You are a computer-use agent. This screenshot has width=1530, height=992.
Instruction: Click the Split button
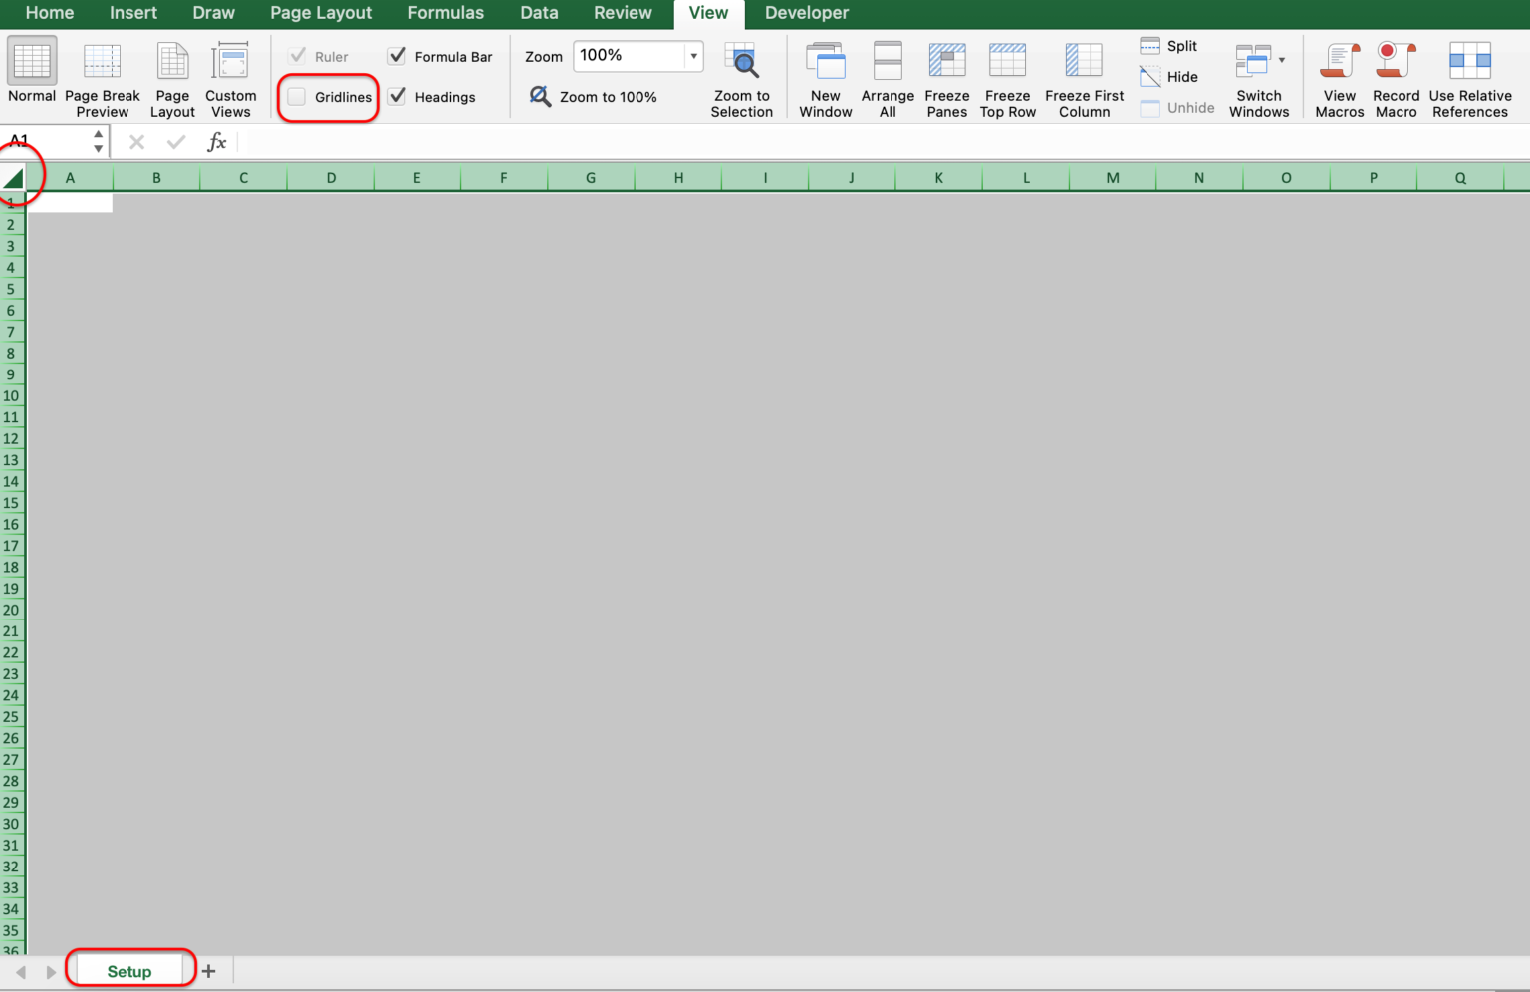(1167, 45)
